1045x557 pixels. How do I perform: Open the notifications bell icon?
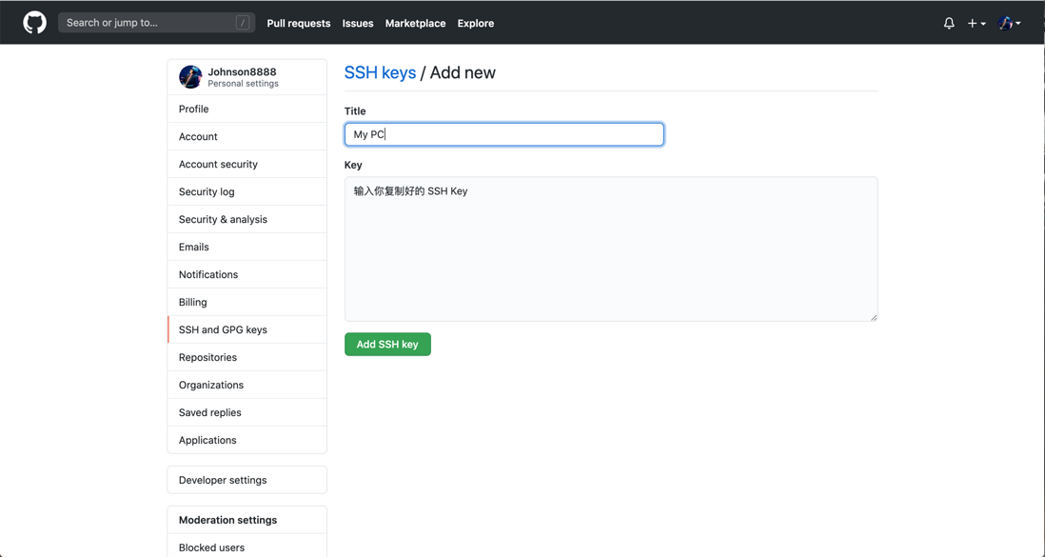[949, 23]
